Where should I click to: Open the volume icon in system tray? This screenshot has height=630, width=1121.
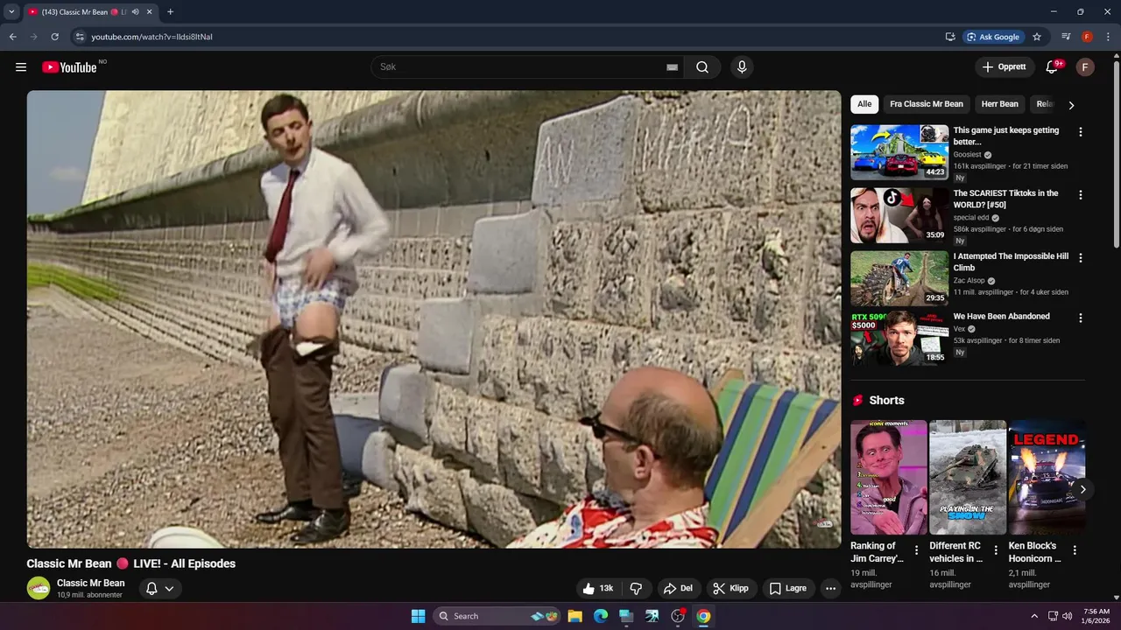click(x=1067, y=616)
